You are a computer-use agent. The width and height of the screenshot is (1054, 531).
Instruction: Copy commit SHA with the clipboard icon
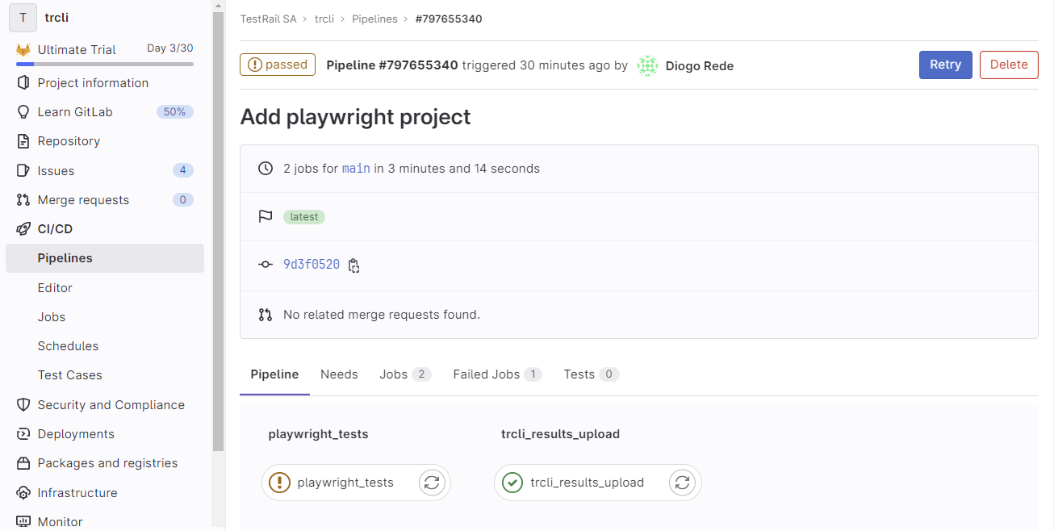coord(353,265)
